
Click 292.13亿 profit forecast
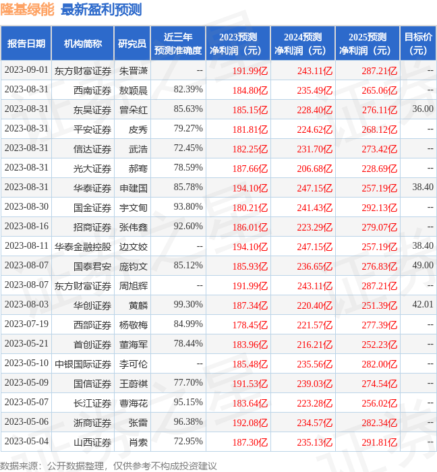click(380, 208)
